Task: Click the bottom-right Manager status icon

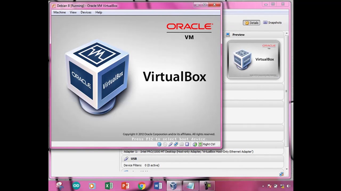Action: pyautogui.click(x=281, y=174)
